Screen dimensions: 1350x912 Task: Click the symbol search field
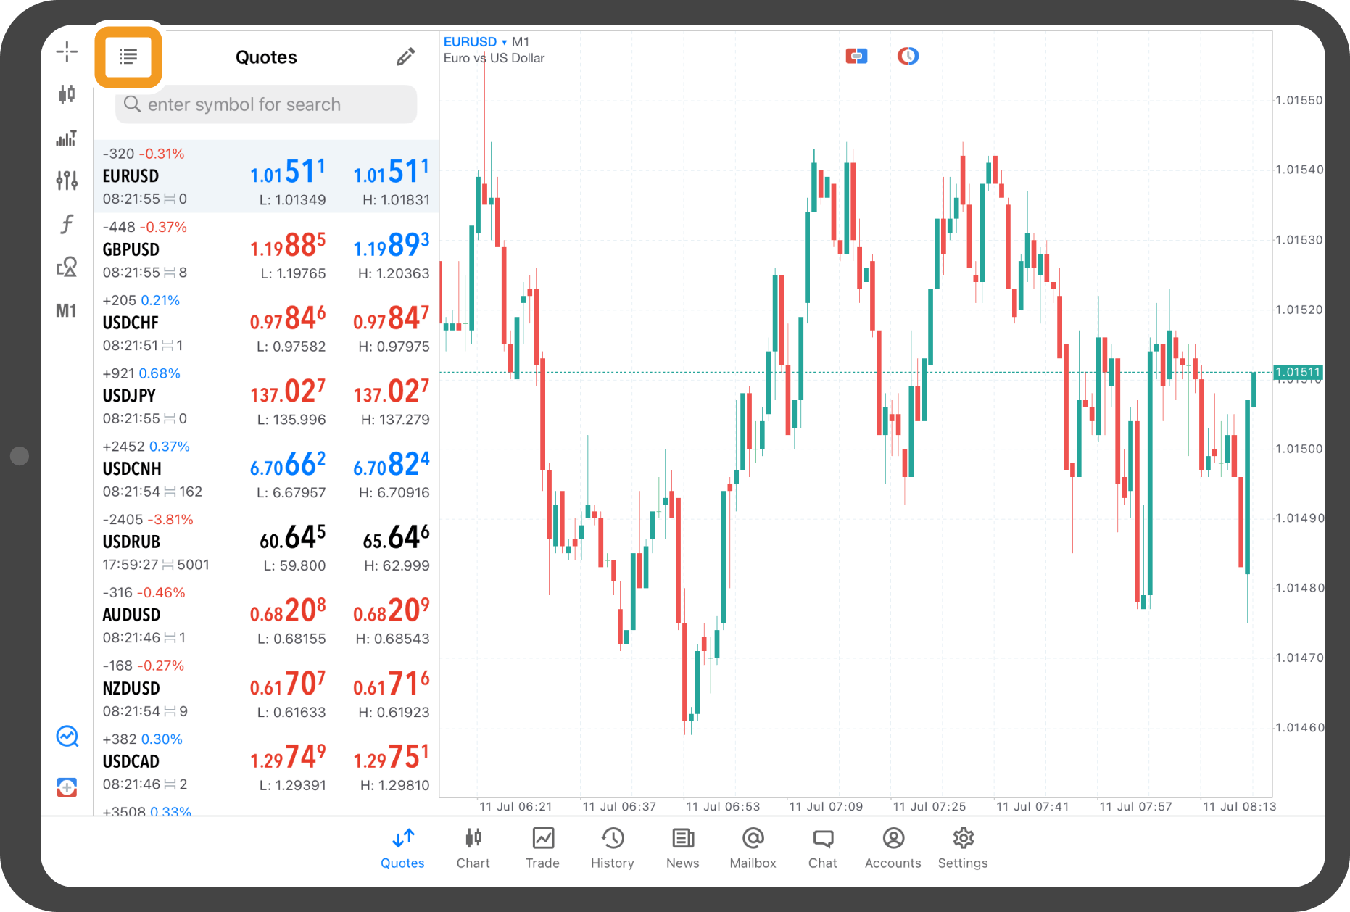pyautogui.click(x=266, y=104)
